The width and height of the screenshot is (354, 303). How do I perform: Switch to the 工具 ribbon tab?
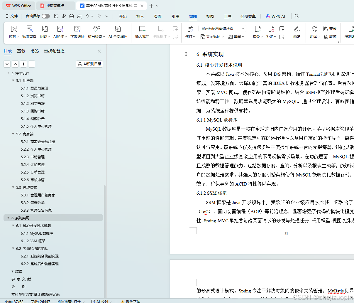pos(228,16)
